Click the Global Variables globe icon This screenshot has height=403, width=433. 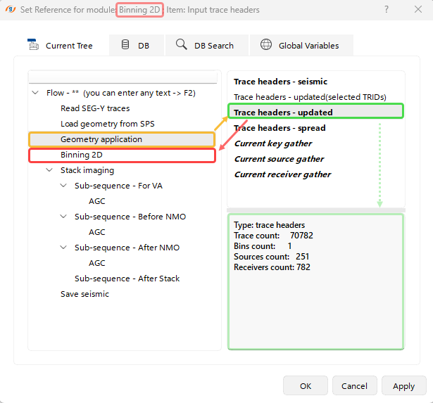click(x=266, y=44)
